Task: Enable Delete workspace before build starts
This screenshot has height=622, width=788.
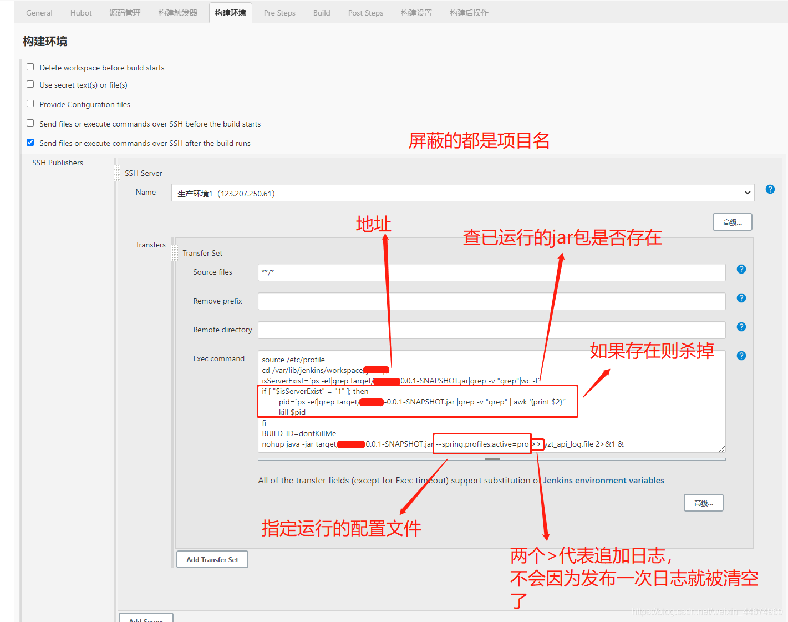Action: click(x=30, y=66)
